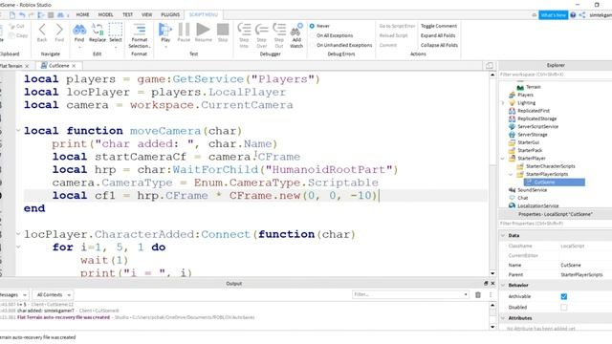Click the Step Out debugger icon

pyautogui.click(x=279, y=30)
